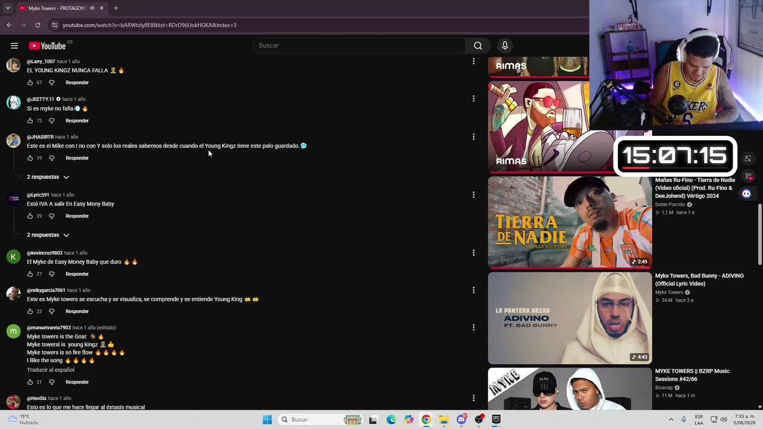The width and height of the screenshot is (763, 429).
Task: Open the @JEETTY.11 profile avatar
Action: click(13, 103)
